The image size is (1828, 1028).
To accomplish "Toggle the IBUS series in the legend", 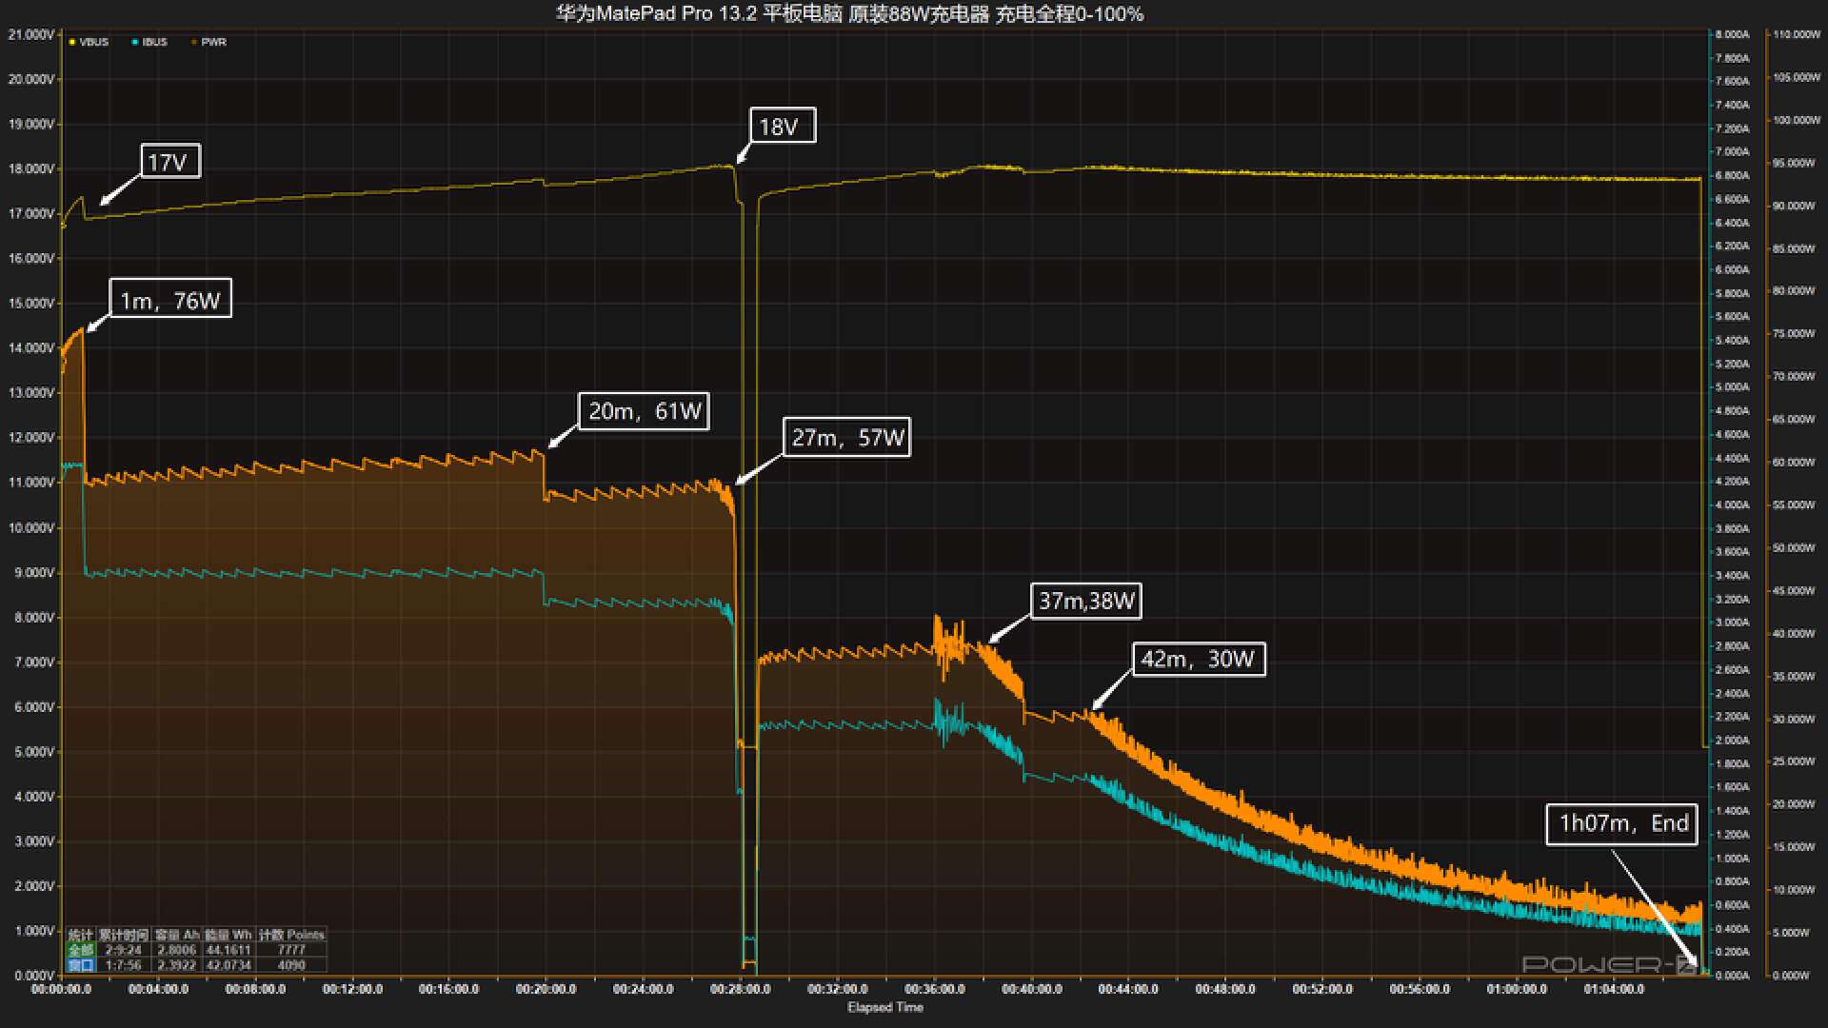I will coord(149,42).
